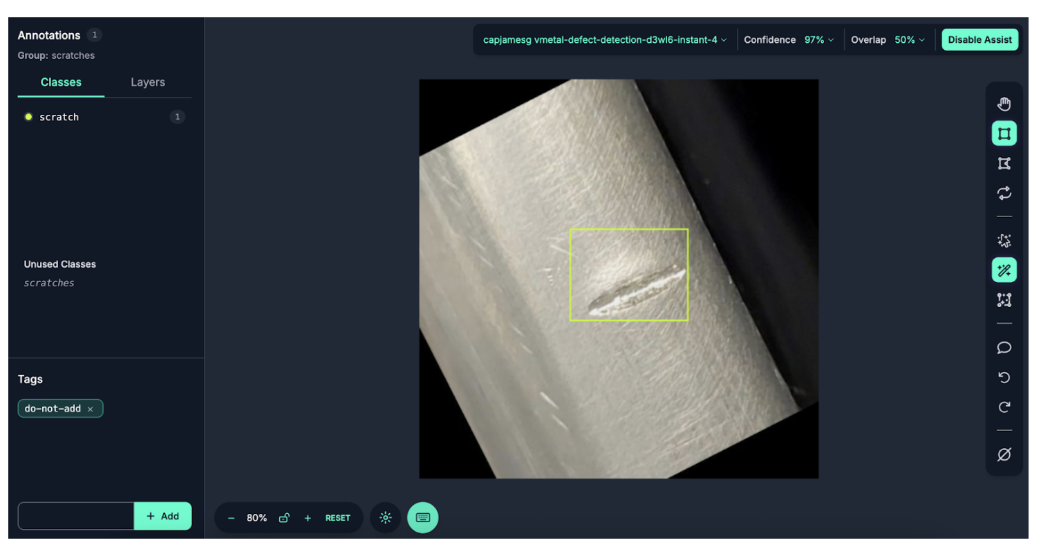
Task: Select the polygon tool
Action: (1004, 163)
